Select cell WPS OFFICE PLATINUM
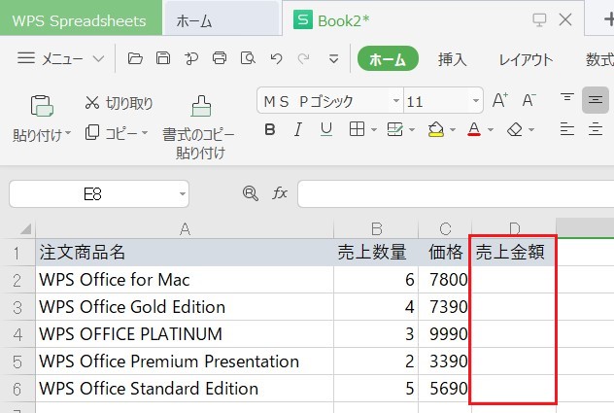The height and width of the screenshot is (413, 614). pyautogui.click(x=185, y=334)
